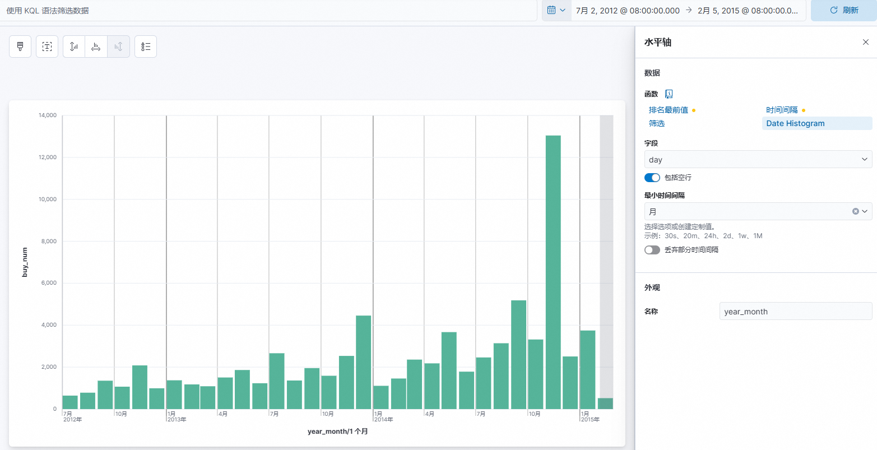877x450 pixels.
Task: Open the legend settings icon
Action: [146, 47]
